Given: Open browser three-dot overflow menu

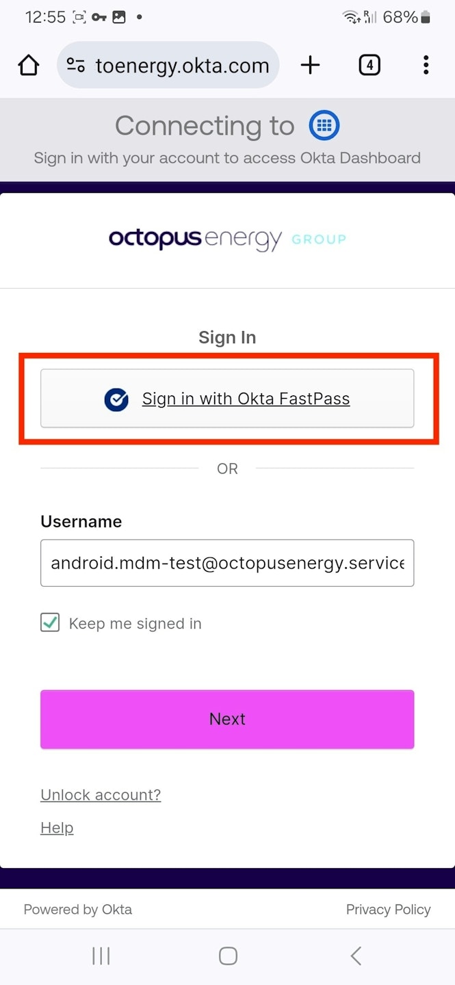Looking at the screenshot, I should click(426, 66).
